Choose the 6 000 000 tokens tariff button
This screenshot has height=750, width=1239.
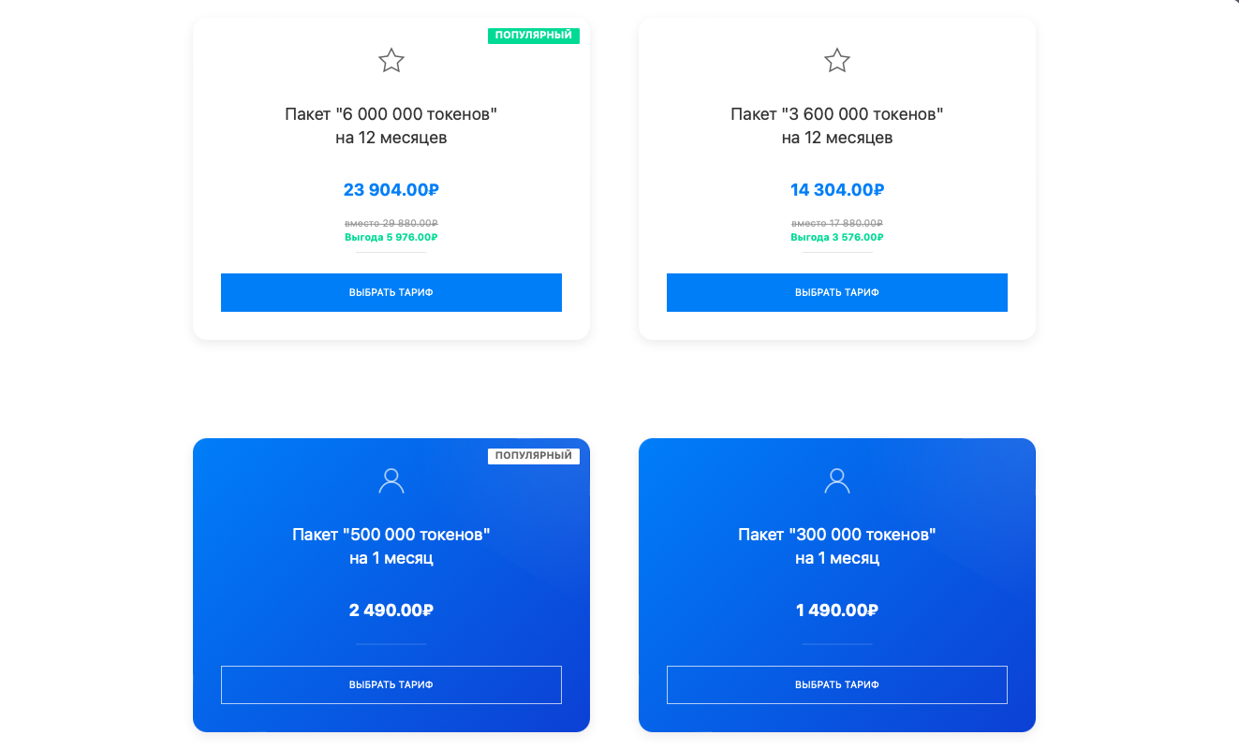pyautogui.click(x=391, y=292)
